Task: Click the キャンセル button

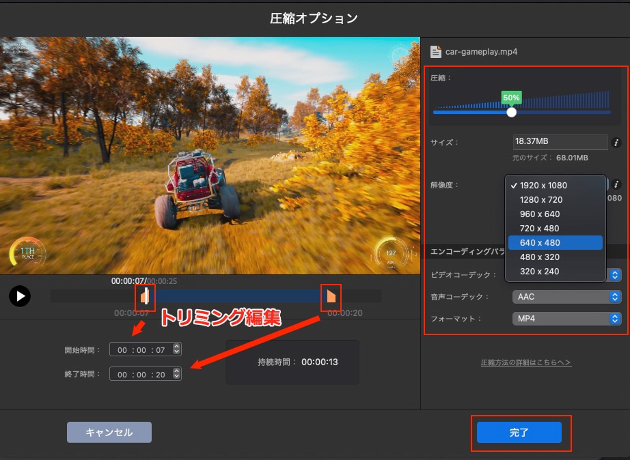Action: coord(109,432)
